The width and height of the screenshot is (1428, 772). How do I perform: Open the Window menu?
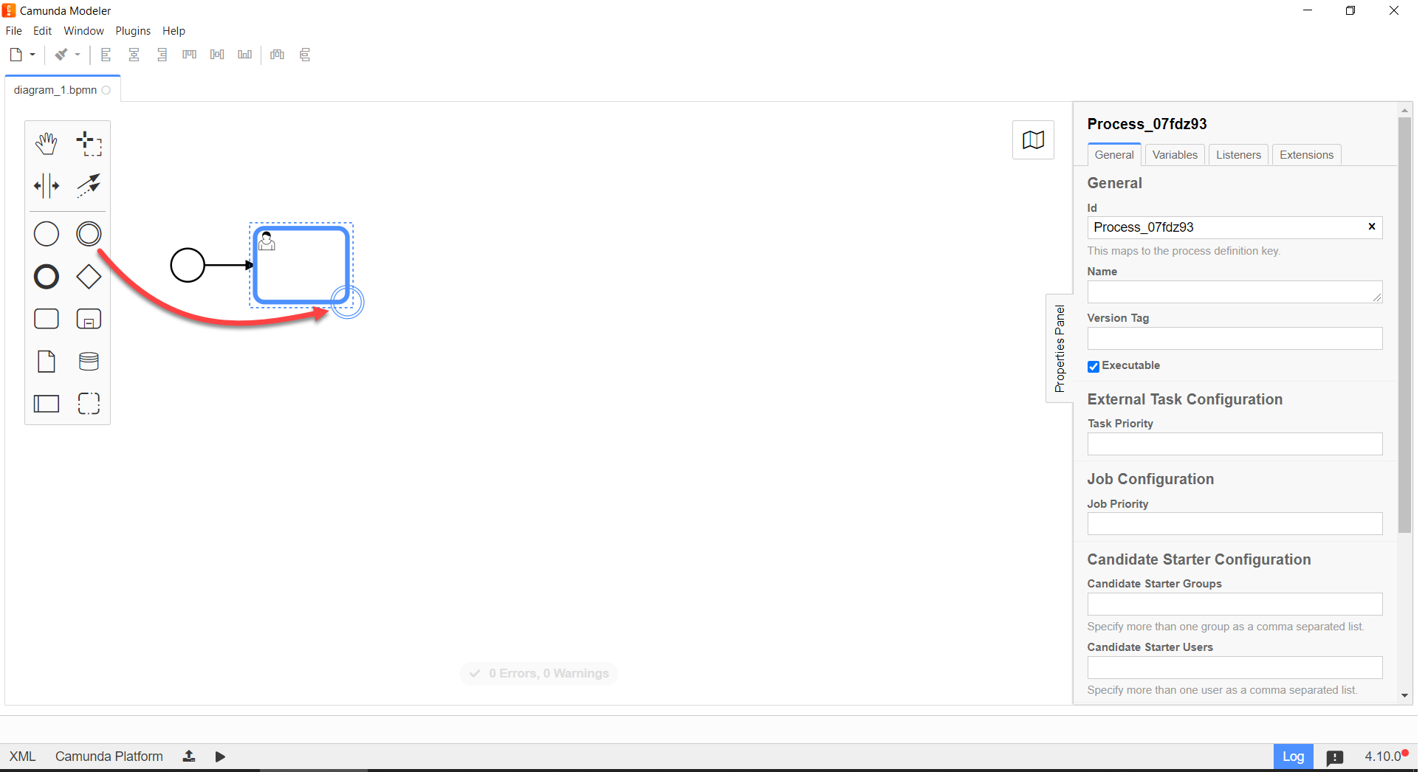[83, 31]
